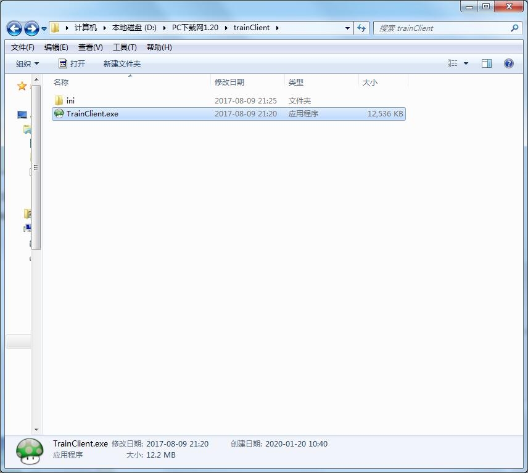
Task: Select 计算机 in the address breadcrumb
Action: [86, 28]
